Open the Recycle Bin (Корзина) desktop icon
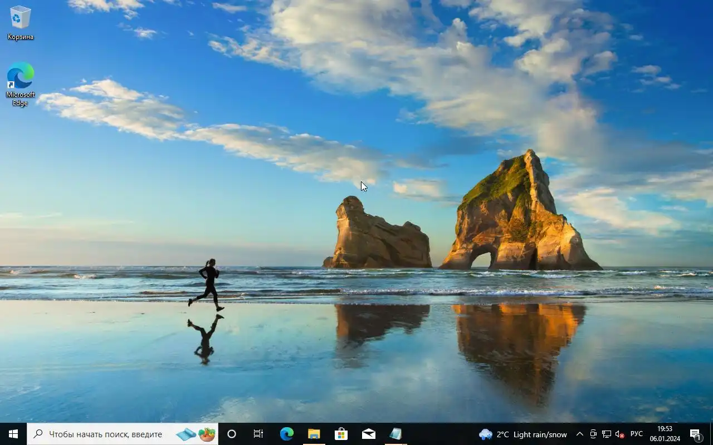The image size is (713, 445). click(x=20, y=23)
